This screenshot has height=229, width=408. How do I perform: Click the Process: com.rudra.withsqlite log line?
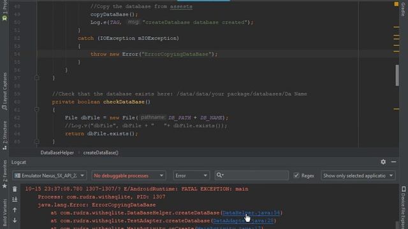coord(101,197)
